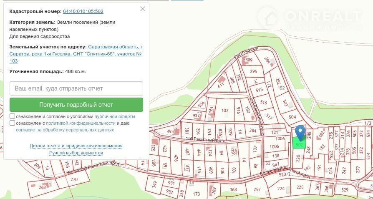Viewport: 373px width, 199px height.
Task: Select parcel 529 on the map
Action: click(345, 190)
